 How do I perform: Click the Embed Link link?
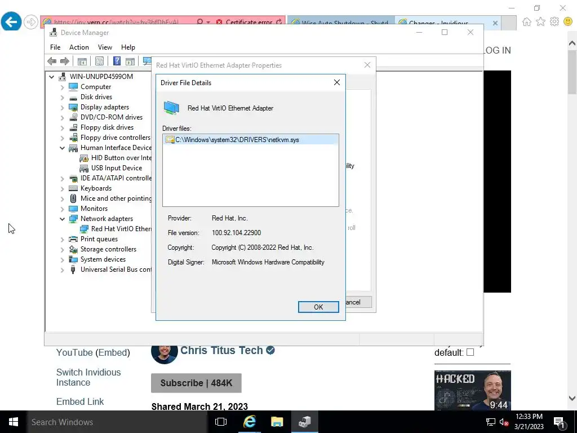click(80, 401)
